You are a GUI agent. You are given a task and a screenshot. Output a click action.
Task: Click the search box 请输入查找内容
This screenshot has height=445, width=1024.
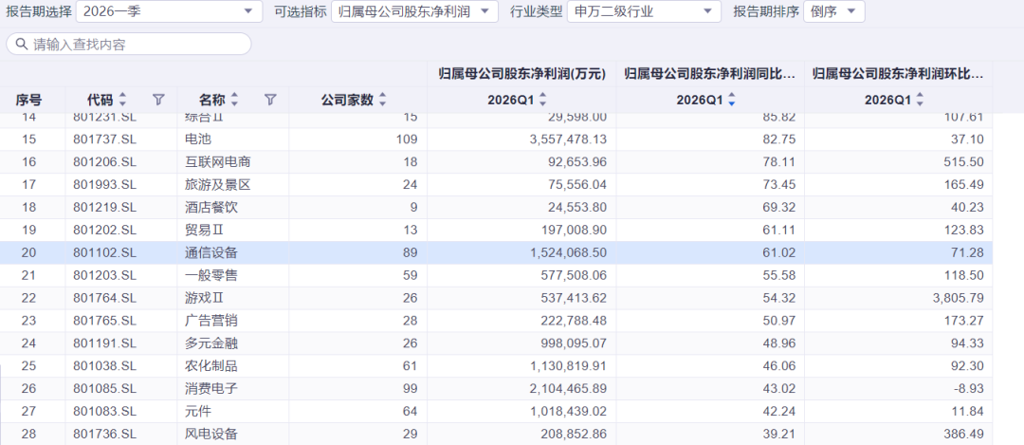point(129,44)
